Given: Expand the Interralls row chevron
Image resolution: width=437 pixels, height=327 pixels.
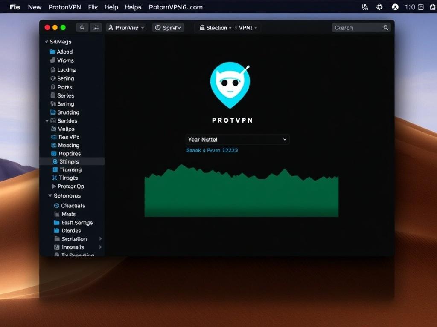Looking at the screenshot, I should pyautogui.click(x=101, y=247).
